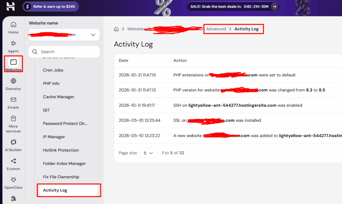Select Activity Log menu item
The height and width of the screenshot is (204, 342).
[x=67, y=190]
